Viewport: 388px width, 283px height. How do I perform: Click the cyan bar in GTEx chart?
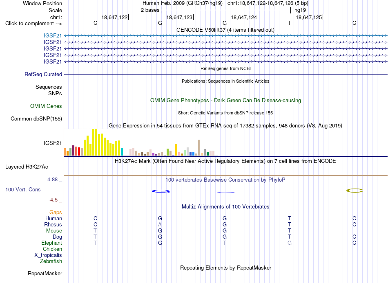click(x=122, y=152)
